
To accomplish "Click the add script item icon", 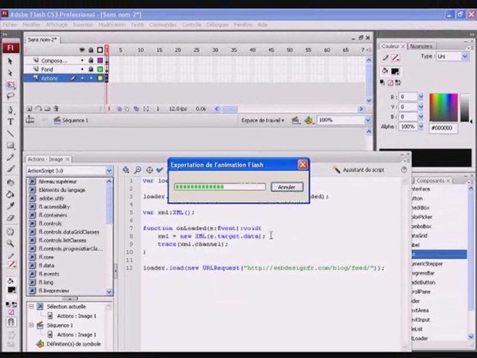I will (126, 170).
